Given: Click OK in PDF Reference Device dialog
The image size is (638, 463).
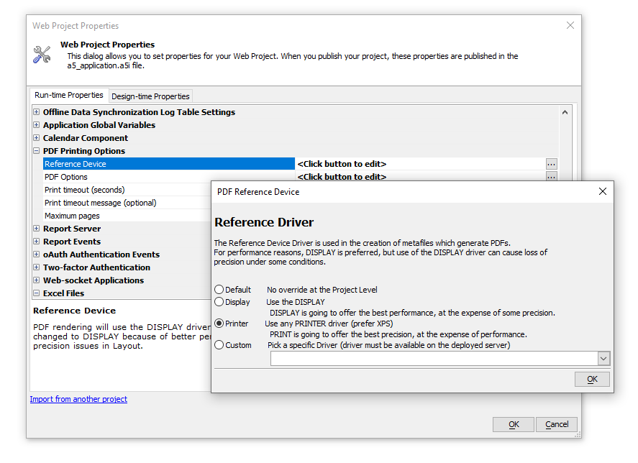Looking at the screenshot, I should point(592,379).
